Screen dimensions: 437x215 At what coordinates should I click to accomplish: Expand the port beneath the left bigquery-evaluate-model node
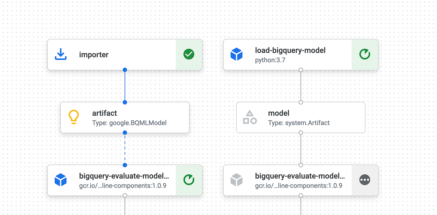(125, 195)
